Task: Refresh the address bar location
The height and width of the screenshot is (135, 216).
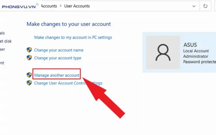Action: pyautogui.click(x=205, y=6)
